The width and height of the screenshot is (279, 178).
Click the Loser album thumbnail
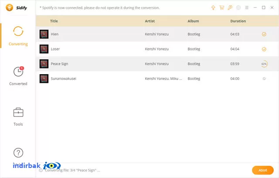click(44, 49)
